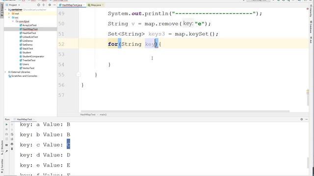
Task: Click the Up the Stack Trace arrow
Action: (12, 125)
